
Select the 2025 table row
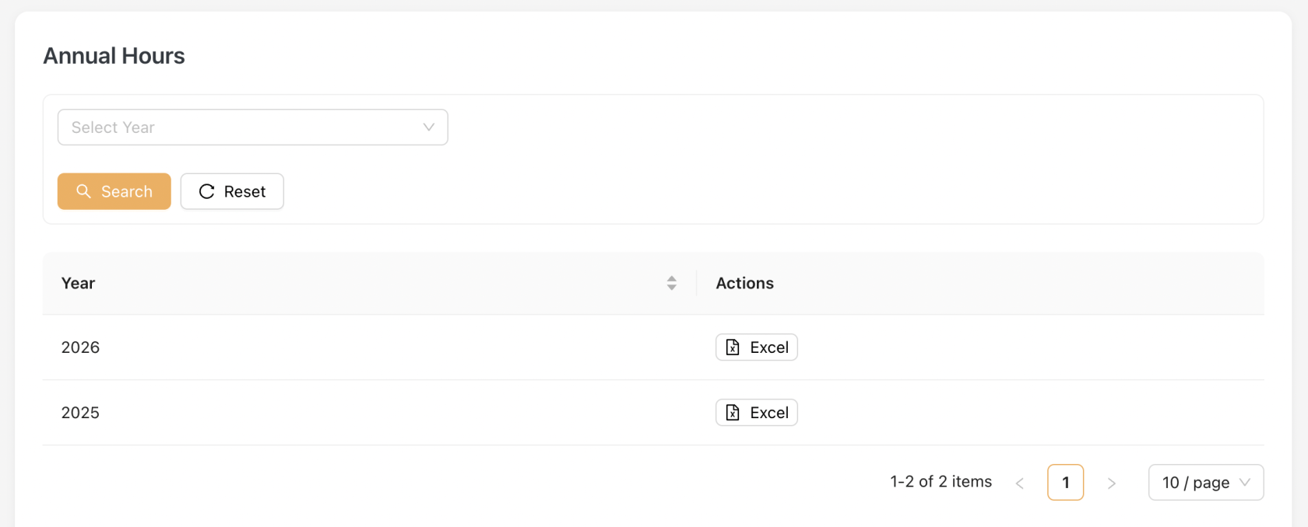653,413
